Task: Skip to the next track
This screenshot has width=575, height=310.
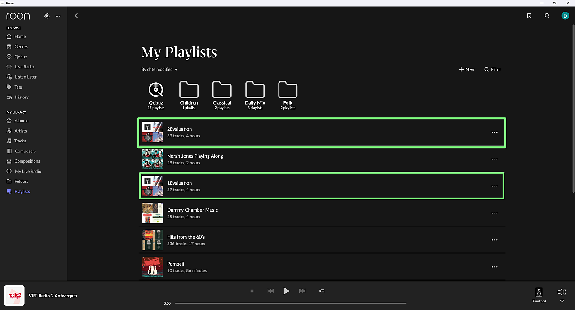Action: [x=302, y=291]
